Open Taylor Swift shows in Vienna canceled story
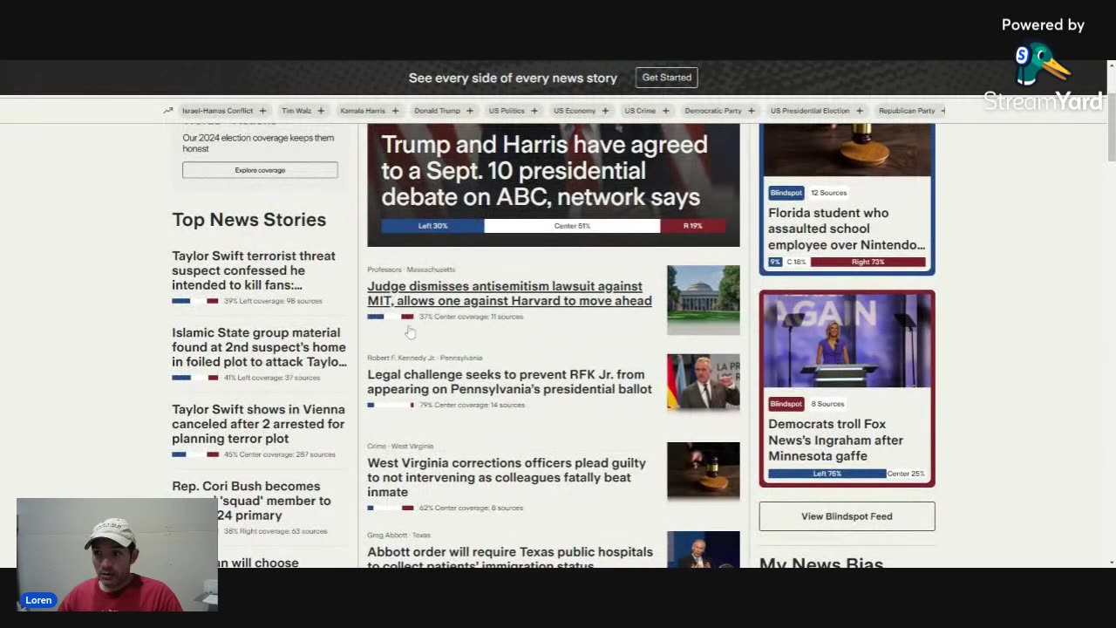Viewport: 1116px width, 628px height. (x=258, y=424)
